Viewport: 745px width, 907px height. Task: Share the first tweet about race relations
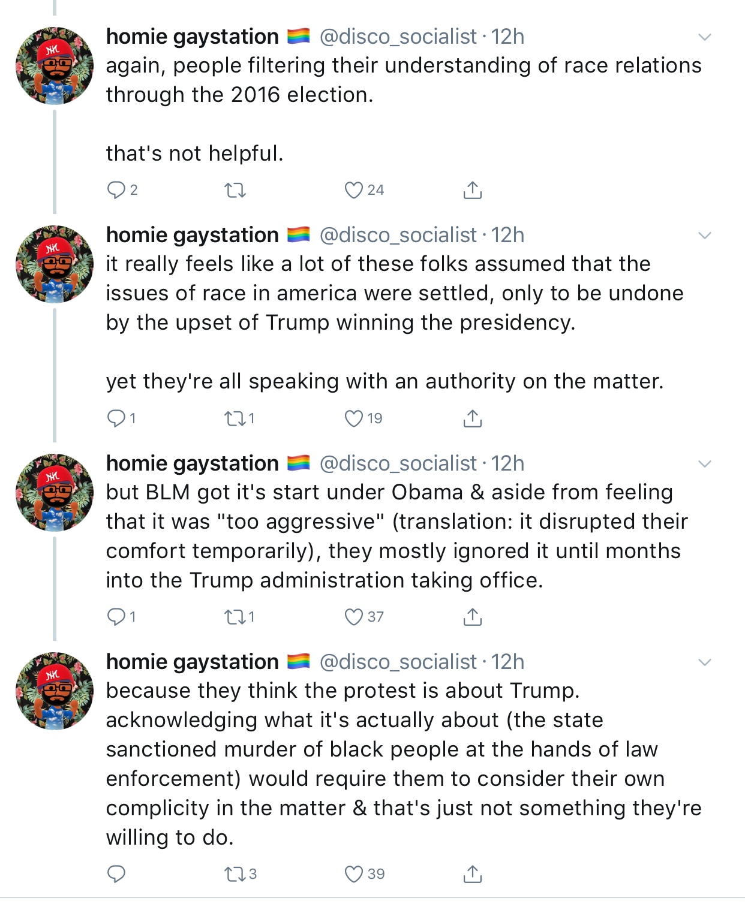pos(473,190)
